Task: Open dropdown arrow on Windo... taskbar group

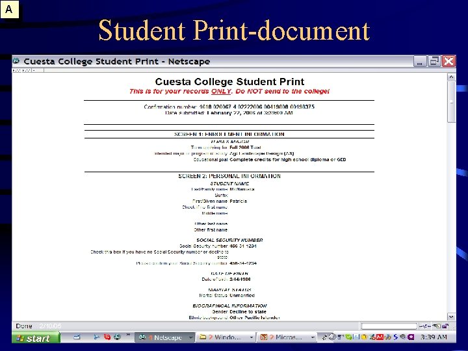Action: point(252,337)
